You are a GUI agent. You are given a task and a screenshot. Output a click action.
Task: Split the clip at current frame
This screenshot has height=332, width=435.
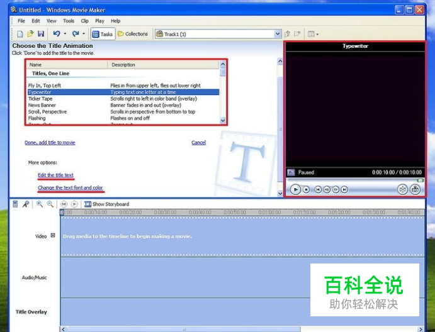[402, 189]
